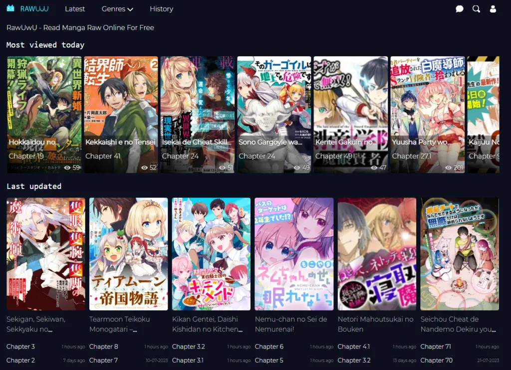Screen dimensions: 511x370
Task: Open Chapter 3.2 of Kikan Gentei
Action: [x=188, y=347]
